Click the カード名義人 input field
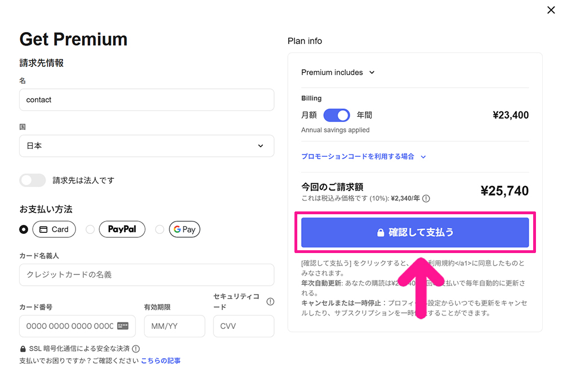The width and height of the screenshot is (563, 379). pos(146,274)
